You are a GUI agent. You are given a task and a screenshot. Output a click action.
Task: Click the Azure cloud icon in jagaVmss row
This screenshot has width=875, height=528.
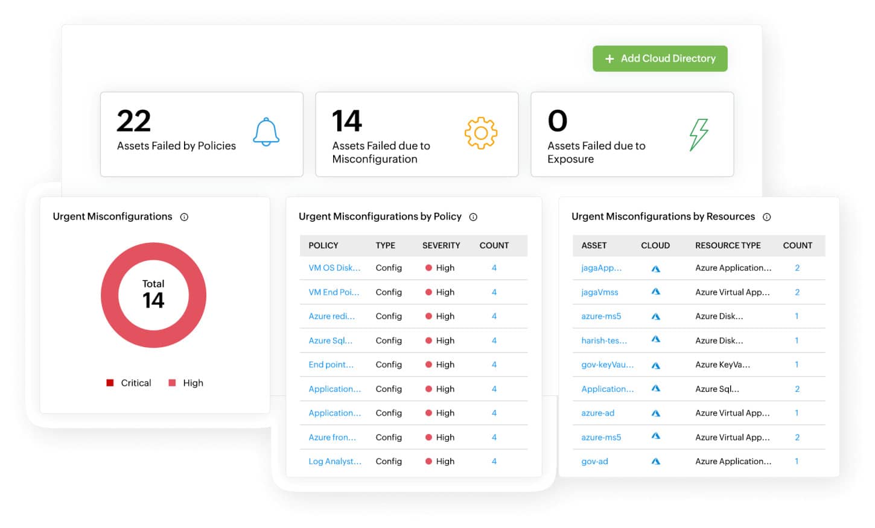655,292
